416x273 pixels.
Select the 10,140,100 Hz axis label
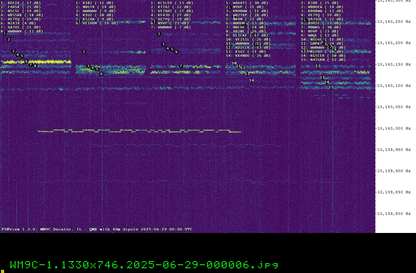[394, 85]
